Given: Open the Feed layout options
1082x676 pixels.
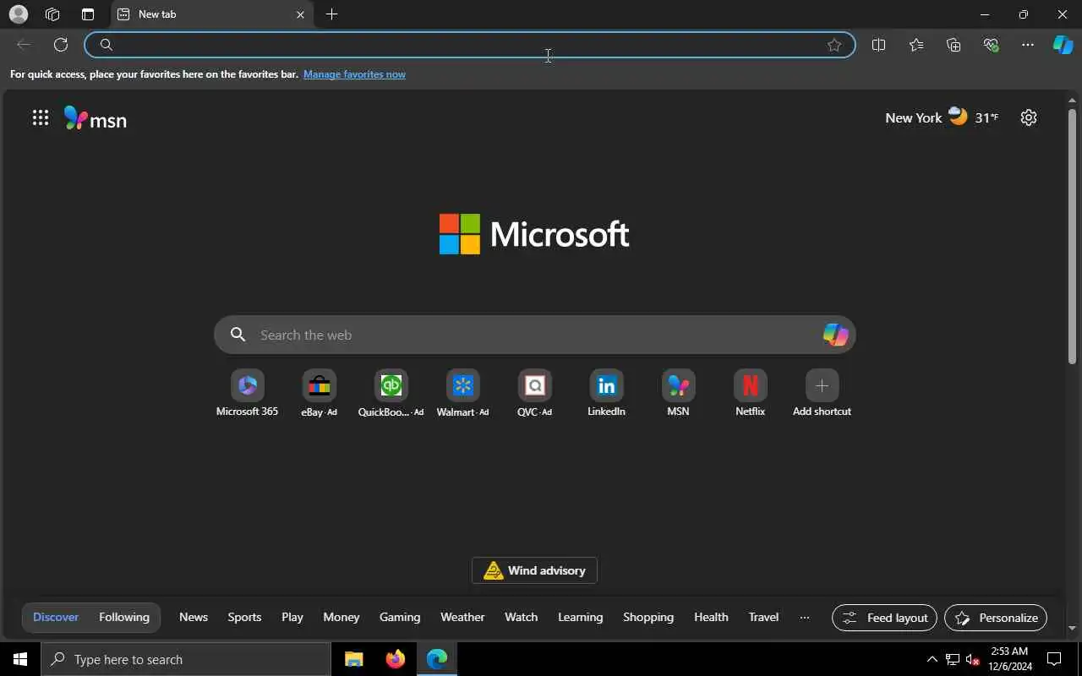Looking at the screenshot, I should click(884, 618).
